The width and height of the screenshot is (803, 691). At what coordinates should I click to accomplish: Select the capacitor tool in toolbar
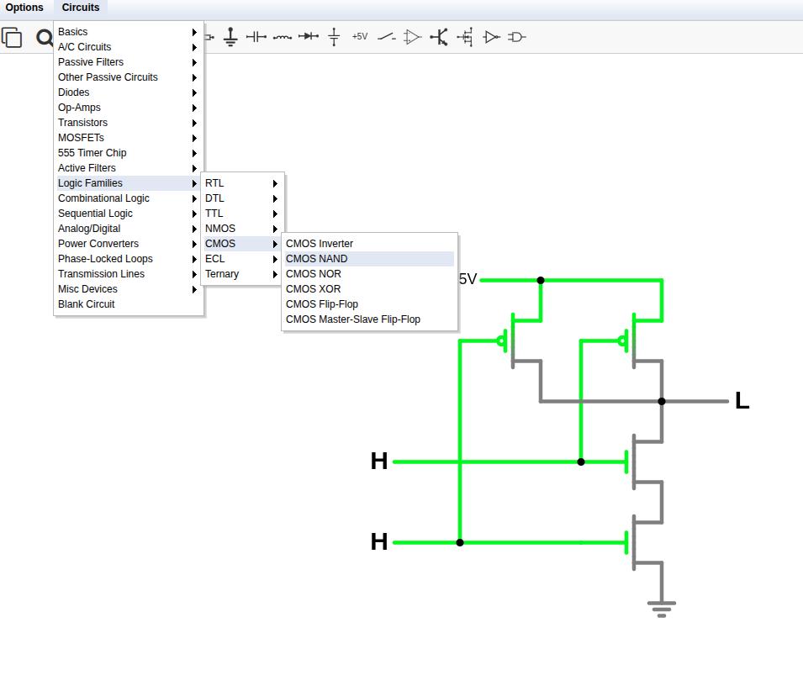[256, 37]
